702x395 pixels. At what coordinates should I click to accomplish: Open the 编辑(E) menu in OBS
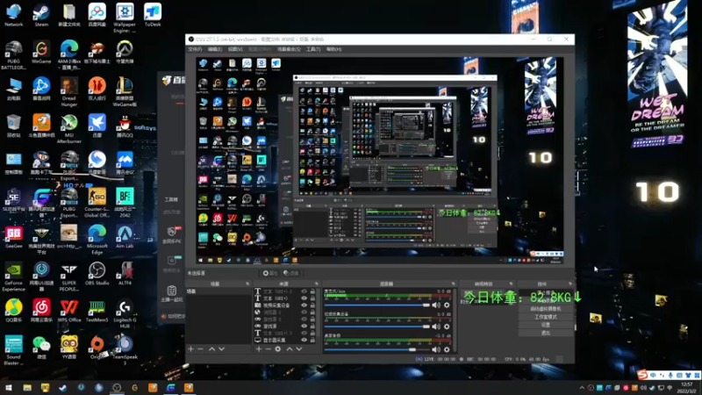pos(215,49)
